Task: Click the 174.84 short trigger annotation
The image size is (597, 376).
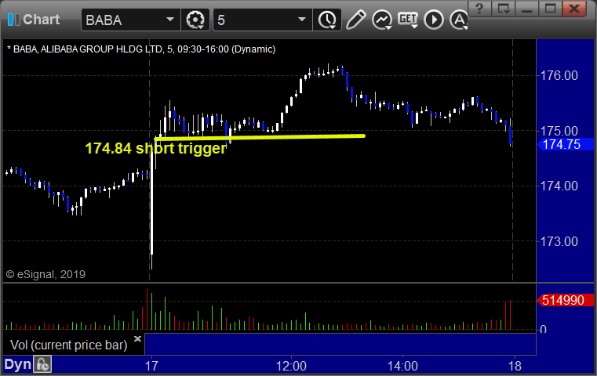Action: pos(156,148)
